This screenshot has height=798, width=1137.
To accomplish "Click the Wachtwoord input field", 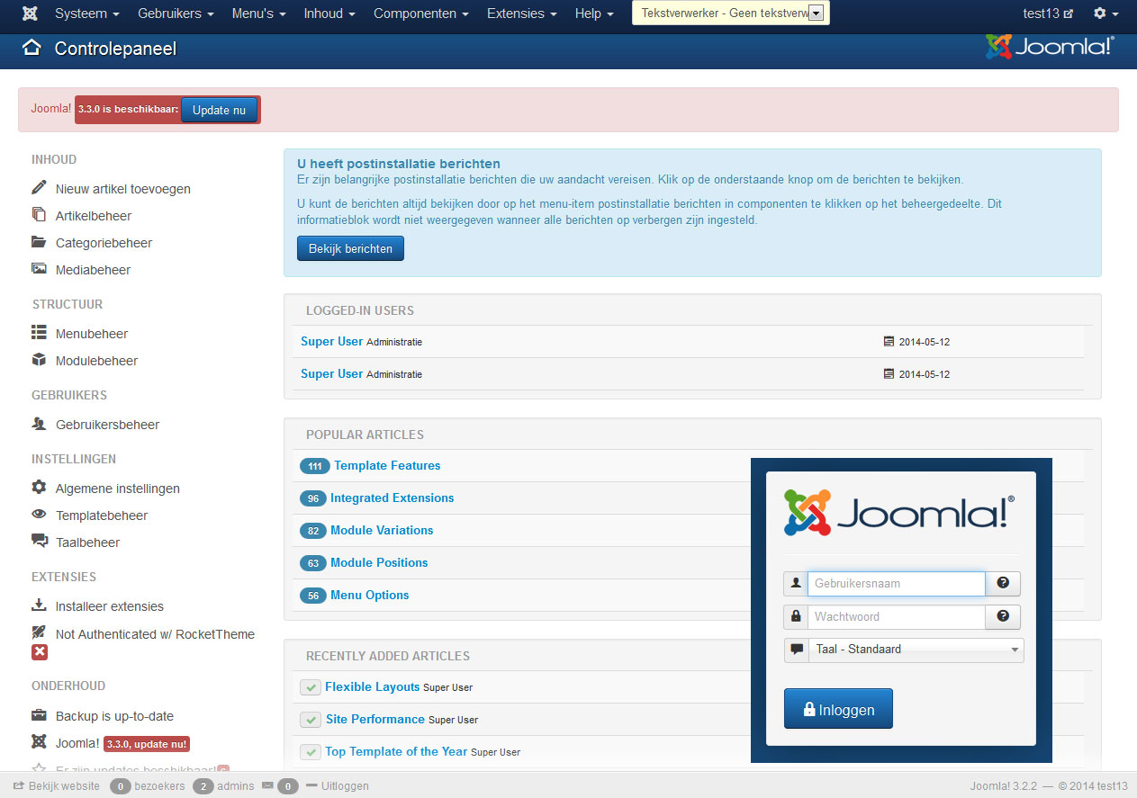I will tap(897, 616).
